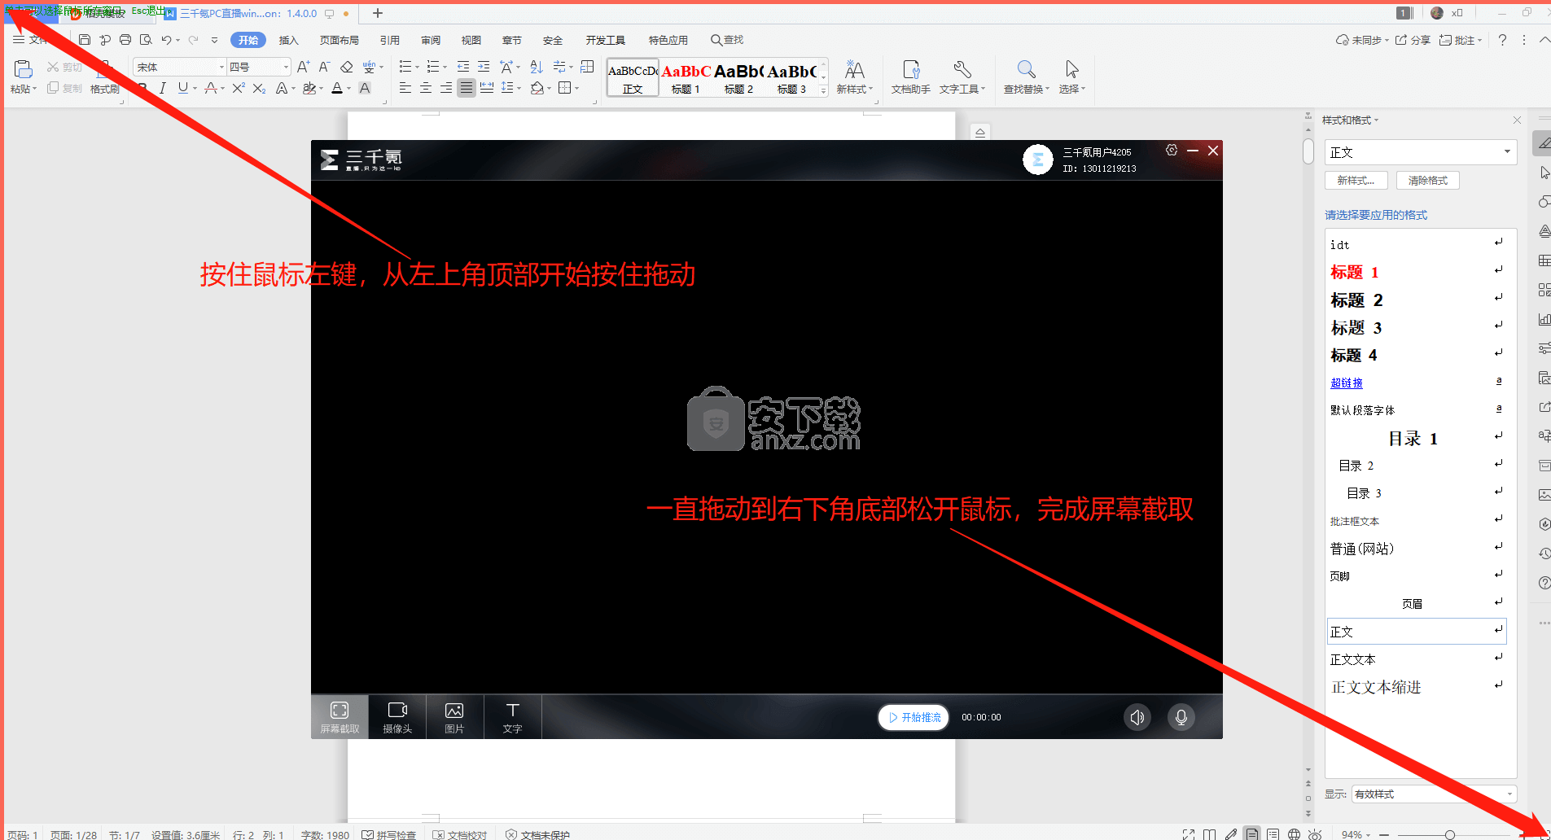The image size is (1551, 840).
Task: Click the 清除格式 button
Action: pos(1428,181)
